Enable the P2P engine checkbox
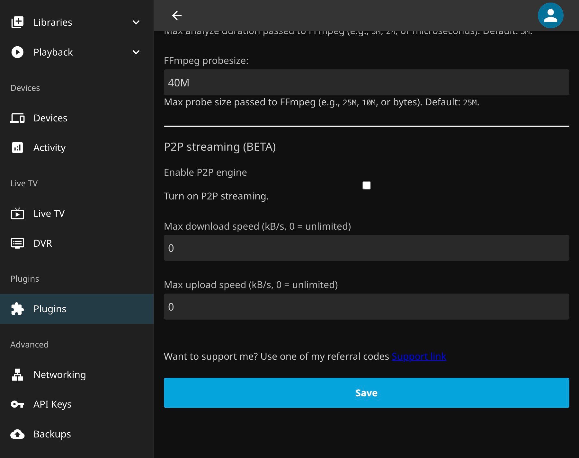 click(366, 185)
